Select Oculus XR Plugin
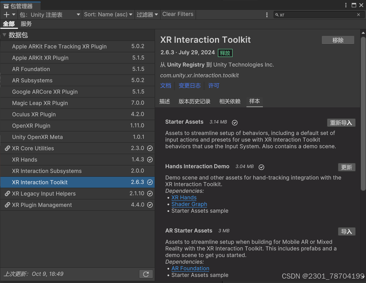Screen dimensions: 366x283 (78, 114)
